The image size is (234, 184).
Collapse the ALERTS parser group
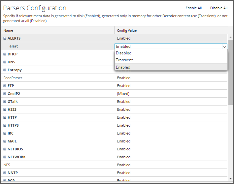pos(5,39)
